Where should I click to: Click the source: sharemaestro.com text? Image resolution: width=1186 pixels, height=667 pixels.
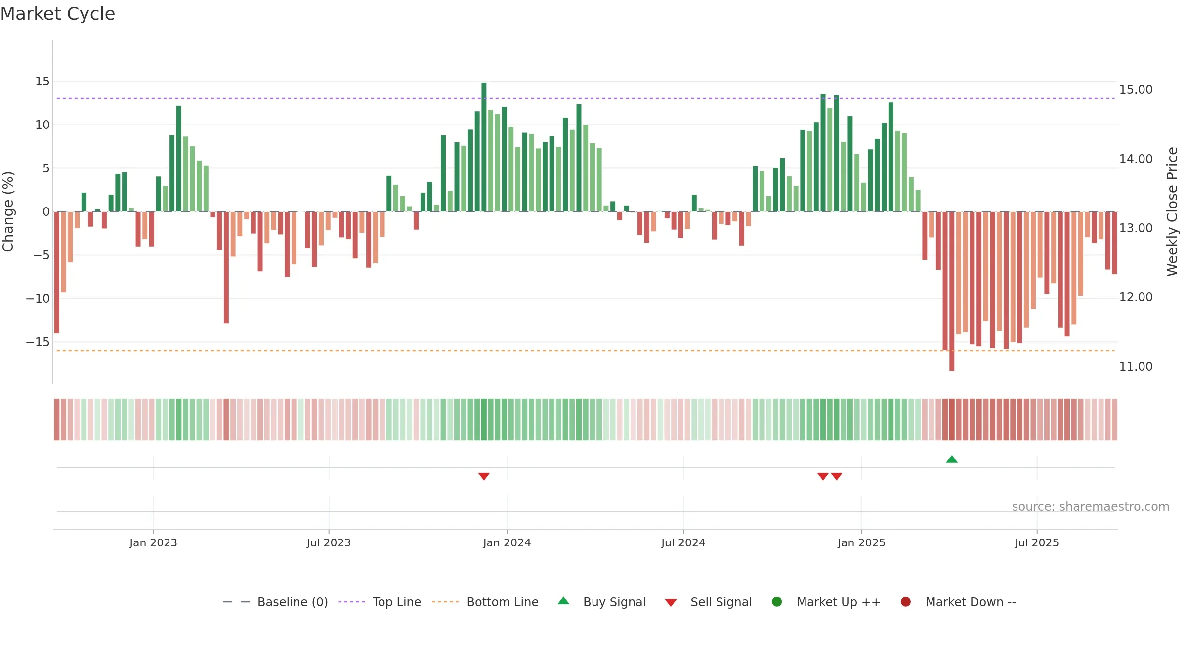point(1091,507)
